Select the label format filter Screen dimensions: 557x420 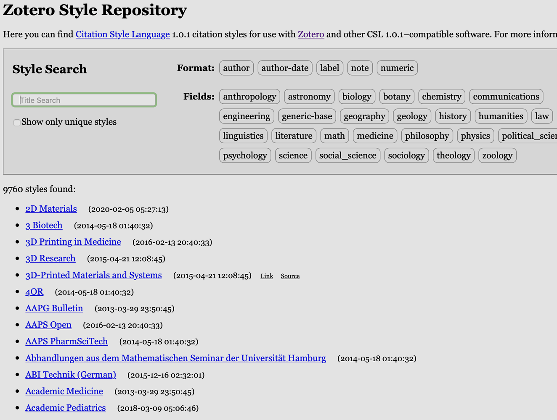[329, 68]
